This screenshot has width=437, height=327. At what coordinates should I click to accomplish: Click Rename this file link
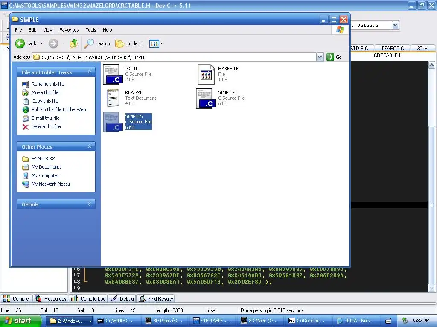[x=48, y=84]
